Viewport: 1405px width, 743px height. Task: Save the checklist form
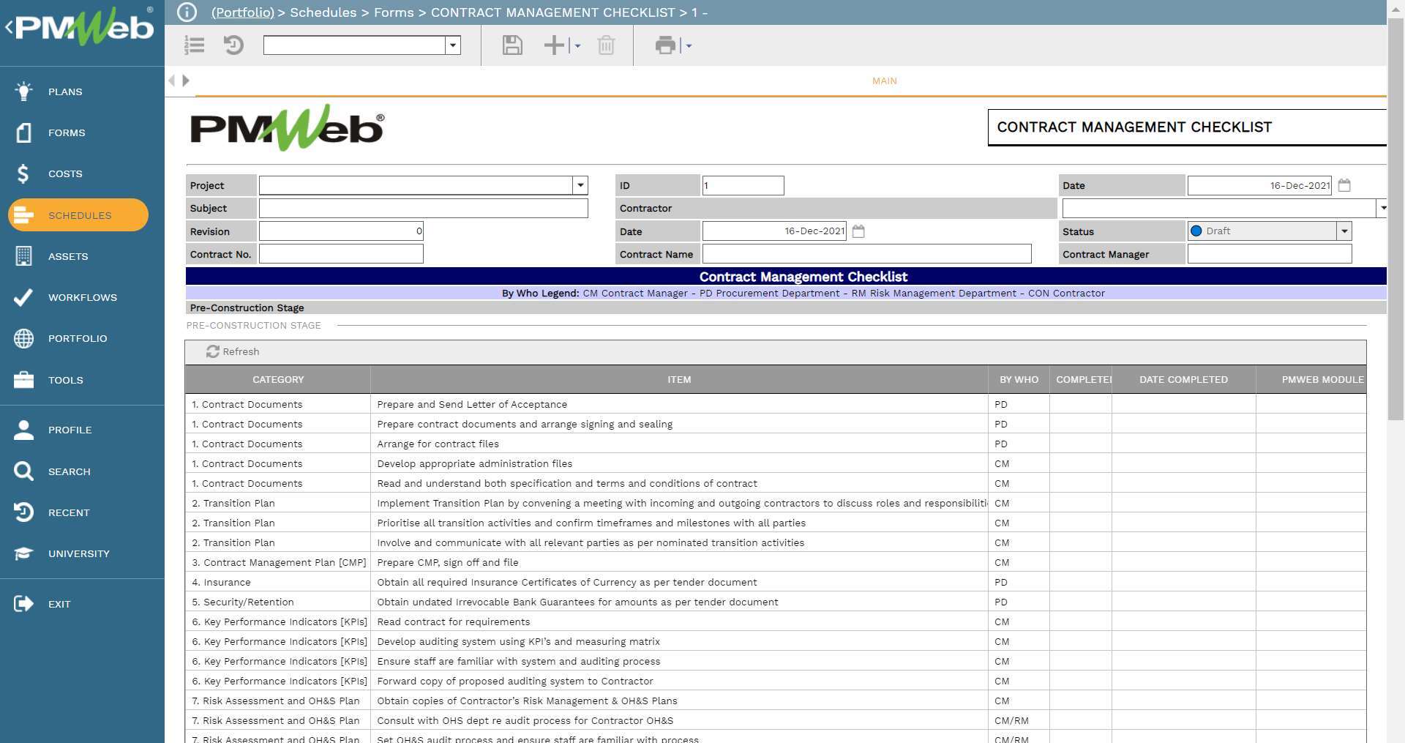point(512,45)
